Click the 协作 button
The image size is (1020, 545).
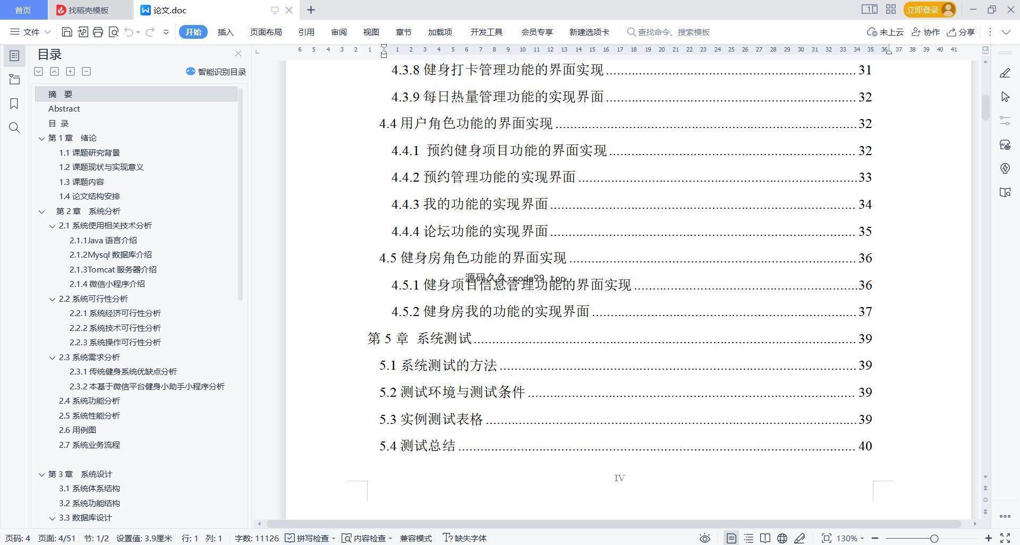[x=925, y=32]
